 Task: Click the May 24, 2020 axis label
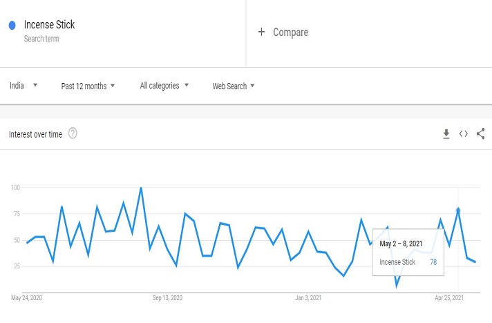click(27, 298)
